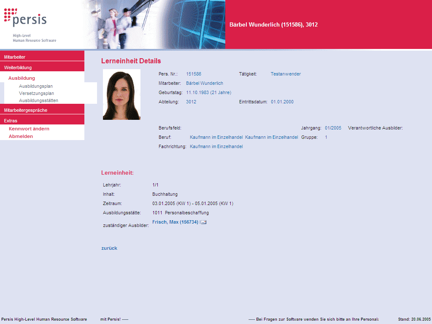Select Ausbildungsplan in the sidebar
The image size is (432, 324).
[x=36, y=86]
